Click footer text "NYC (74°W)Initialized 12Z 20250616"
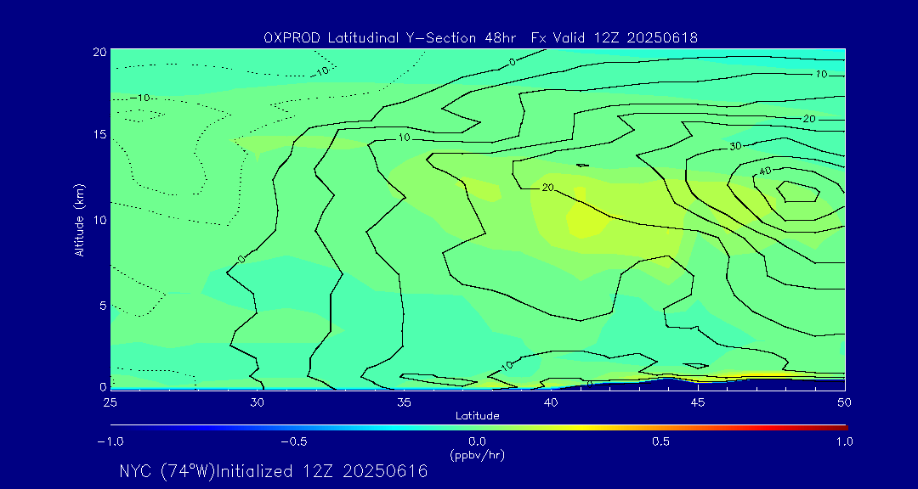Screen dimensions: 918x489 pos(274,471)
